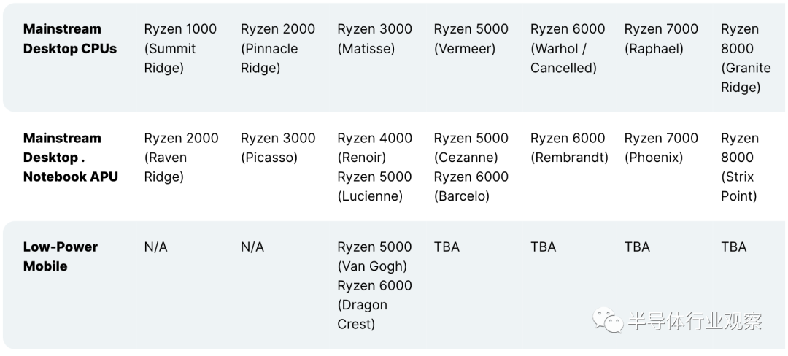Select the Mainstream Desktop CPUs row header
Screen dimensions: 788x356
tap(70, 39)
